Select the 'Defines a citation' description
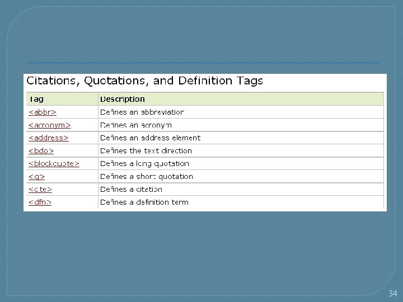 (131, 189)
